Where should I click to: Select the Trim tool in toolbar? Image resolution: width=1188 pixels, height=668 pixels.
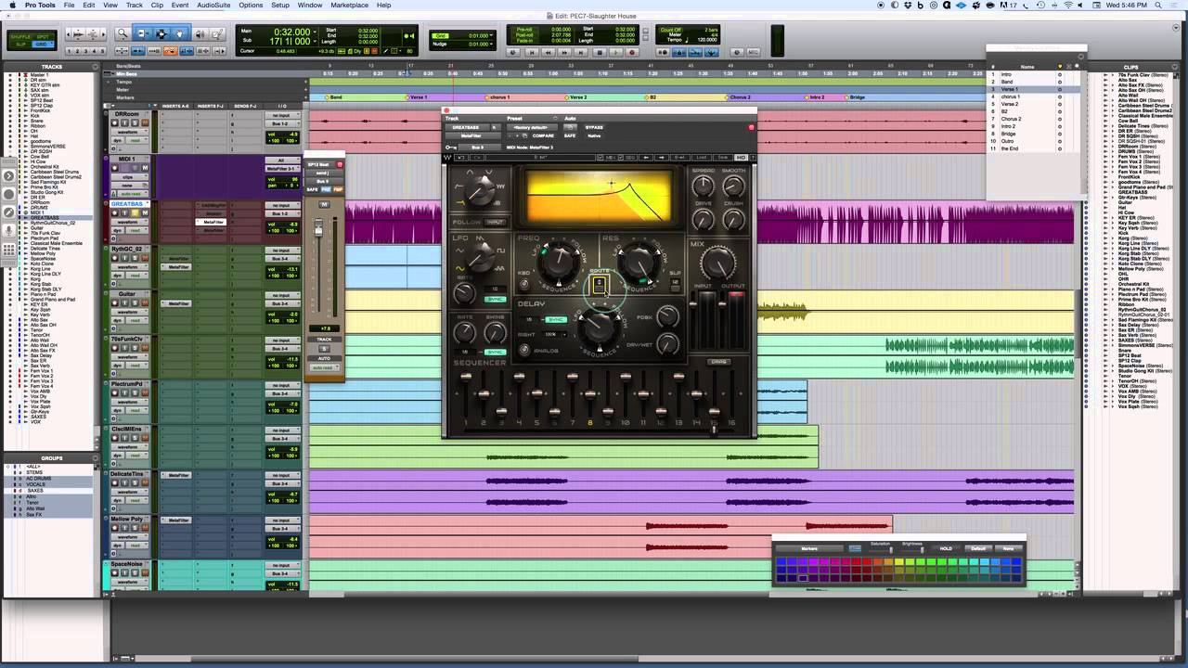[142, 33]
